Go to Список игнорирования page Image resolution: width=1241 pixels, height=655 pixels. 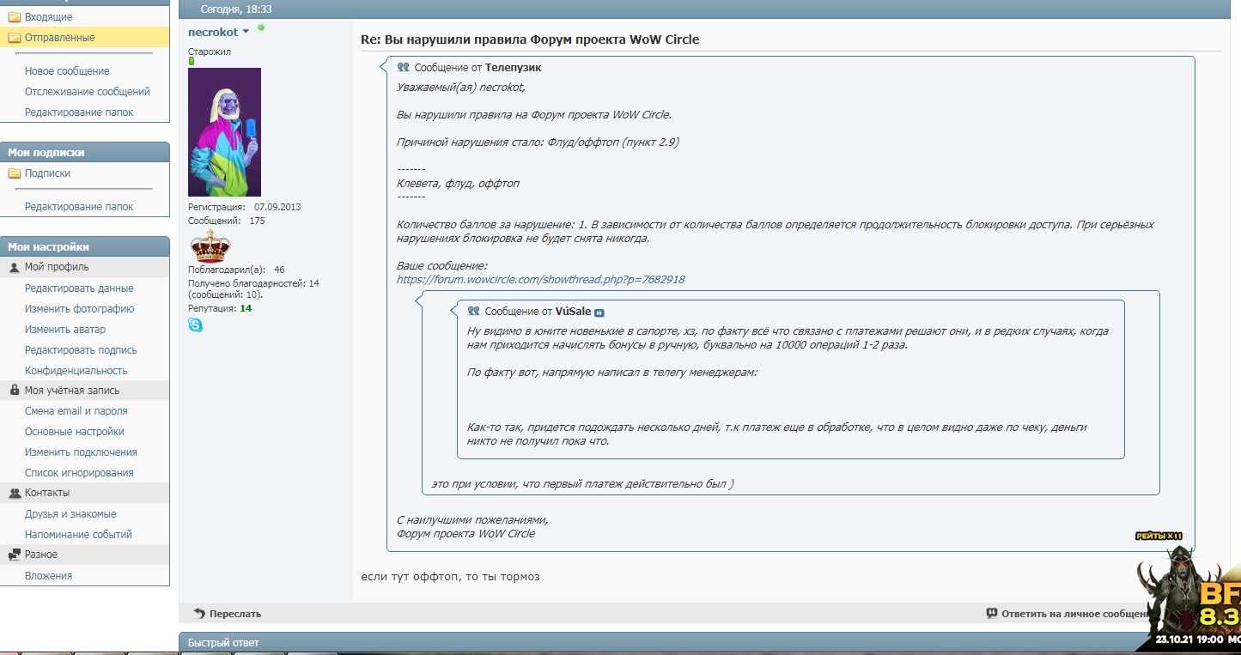pyautogui.click(x=79, y=473)
